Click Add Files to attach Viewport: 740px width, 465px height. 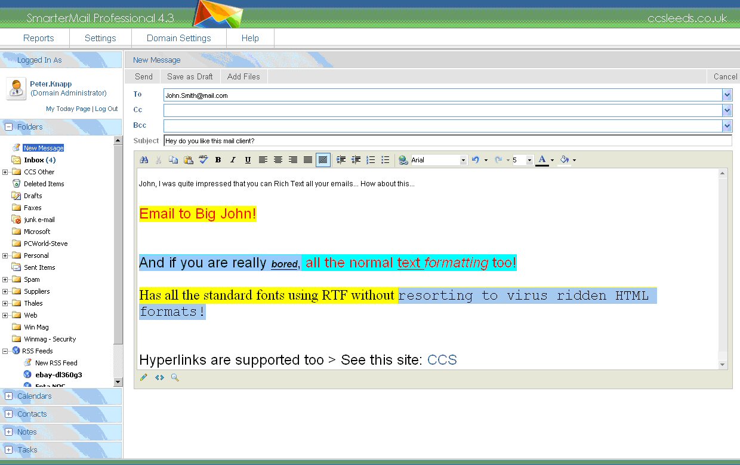click(243, 76)
